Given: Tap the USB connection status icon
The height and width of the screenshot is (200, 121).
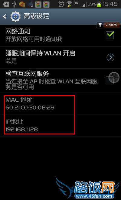Looking at the screenshot, I should point(14,4).
